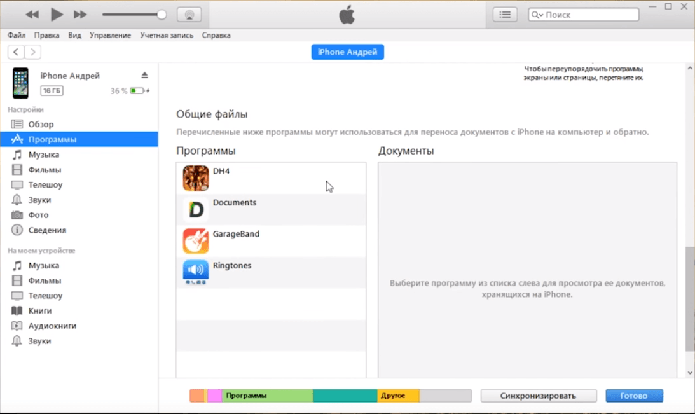Viewport: 695px width, 414px height.
Task: Open the Учетная запись menu
Action: coord(167,36)
